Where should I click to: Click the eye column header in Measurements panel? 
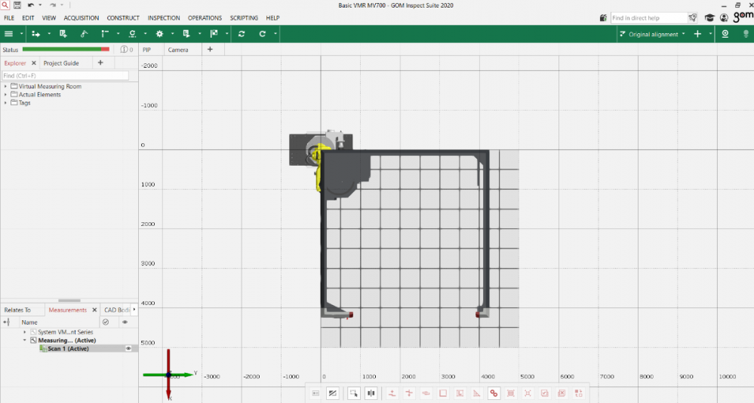[x=125, y=322]
